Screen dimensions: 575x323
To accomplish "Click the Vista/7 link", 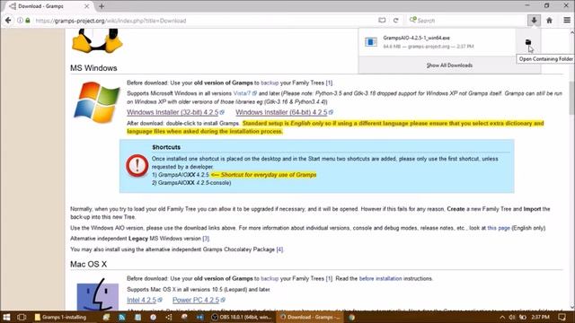I will click(244, 93).
